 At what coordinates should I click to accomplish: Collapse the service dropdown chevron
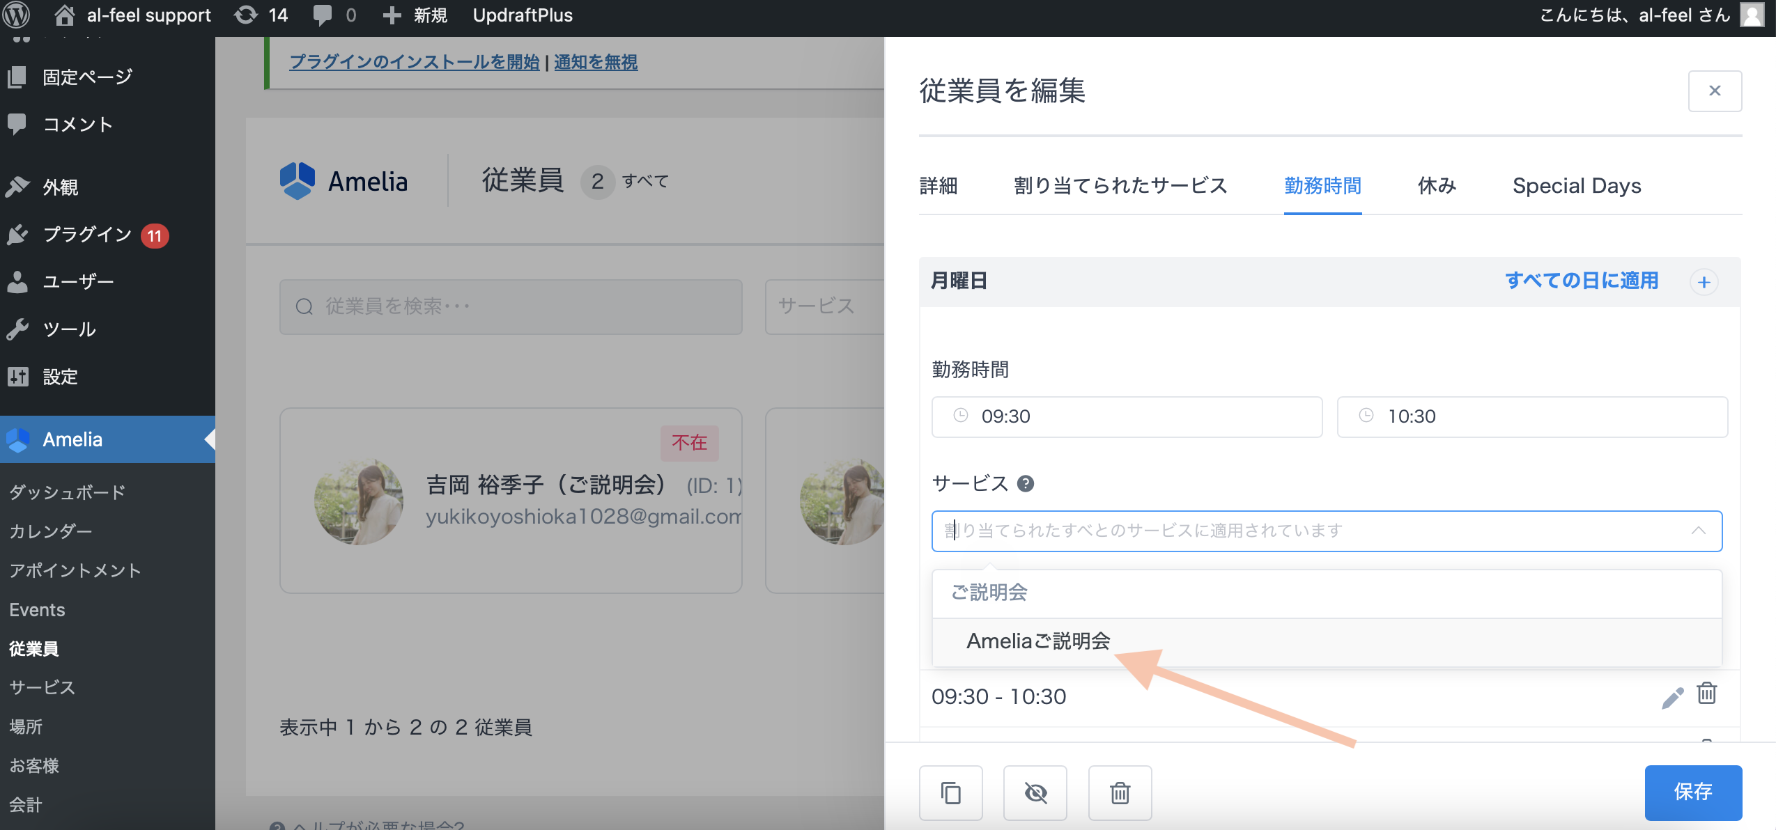click(x=1698, y=531)
